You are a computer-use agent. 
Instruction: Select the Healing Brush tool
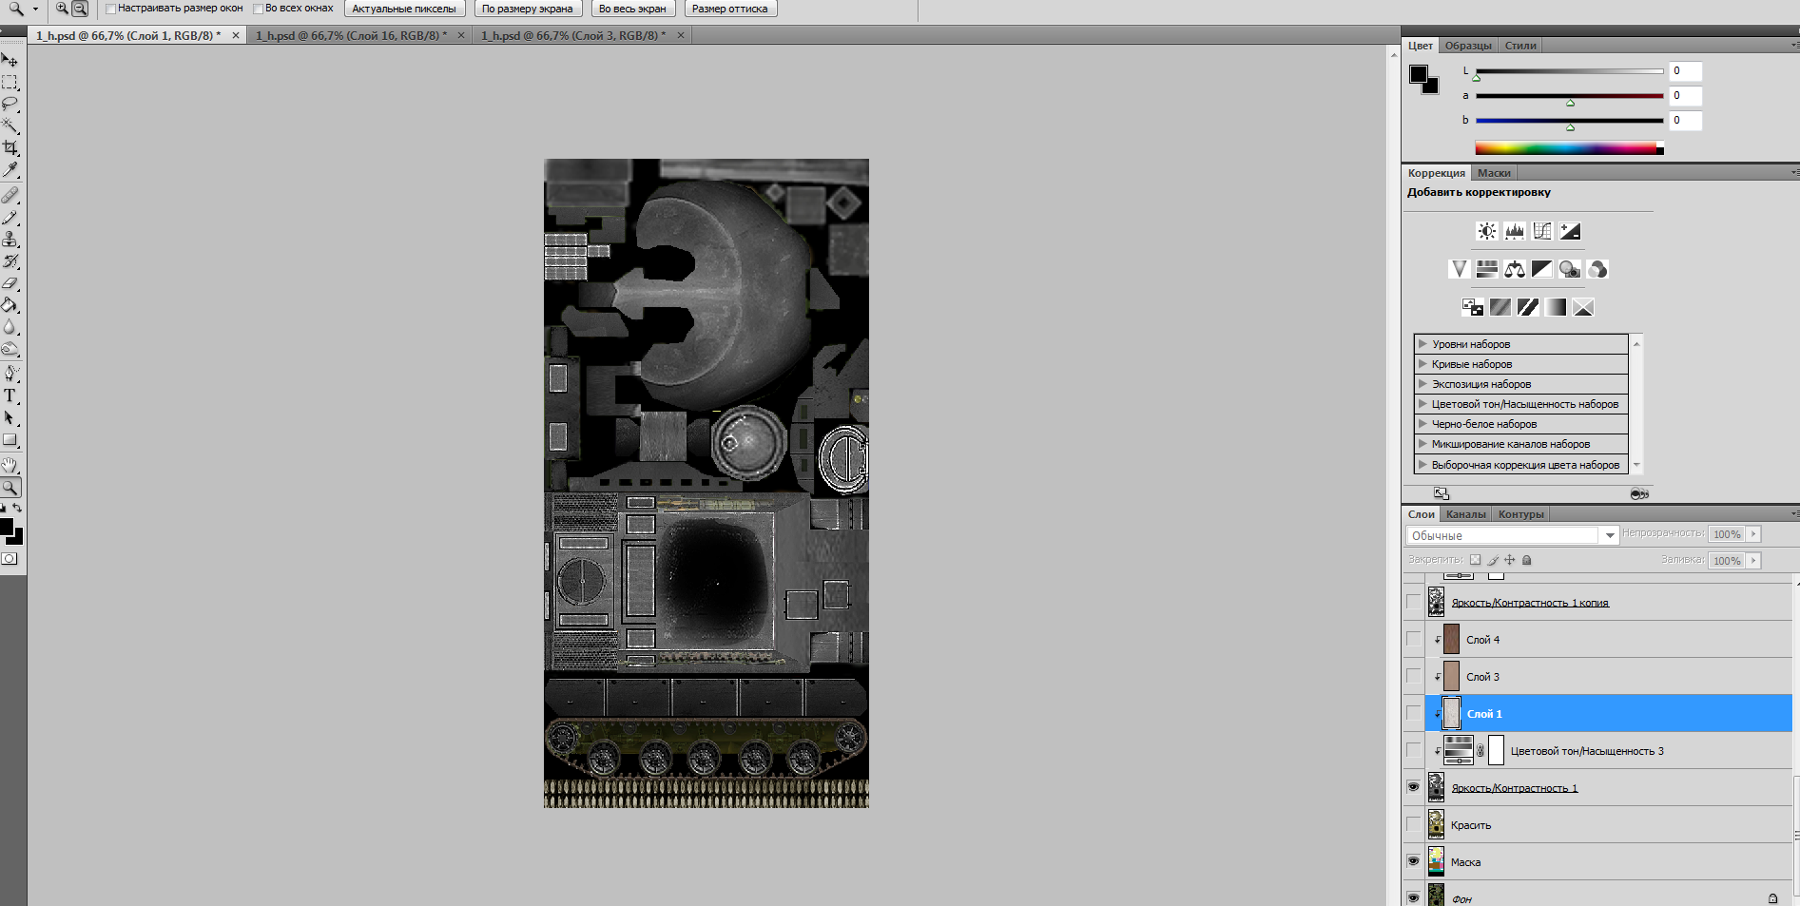point(10,195)
